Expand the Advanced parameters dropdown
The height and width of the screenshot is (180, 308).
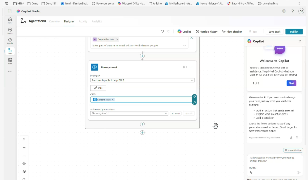[x=166, y=113]
